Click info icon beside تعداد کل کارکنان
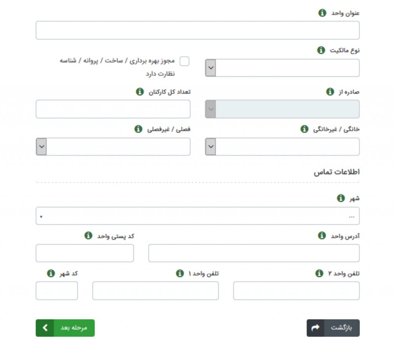Image resolution: width=394 pixels, height=346 pixels. click(x=140, y=92)
